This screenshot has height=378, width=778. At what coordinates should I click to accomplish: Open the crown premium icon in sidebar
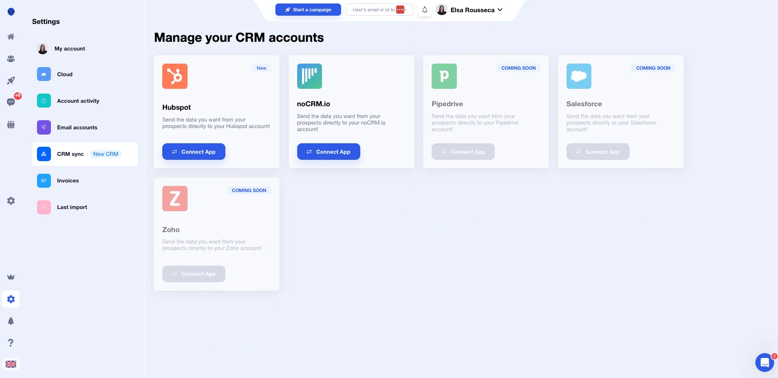pos(11,277)
